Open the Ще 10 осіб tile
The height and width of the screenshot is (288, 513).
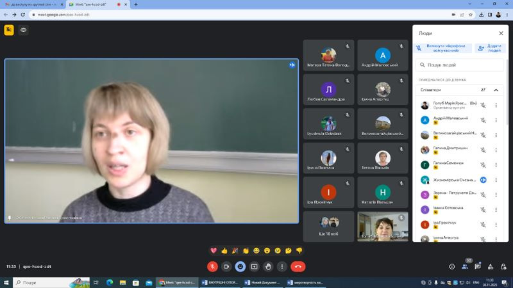[x=328, y=227]
